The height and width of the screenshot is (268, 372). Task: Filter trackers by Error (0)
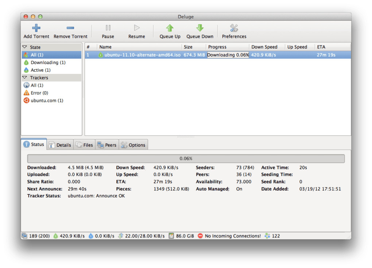tap(51, 92)
